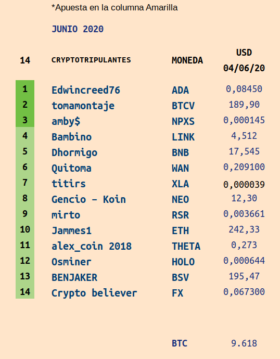Click the HOLO coin cell
This screenshot has height=359, width=280.
(183, 262)
